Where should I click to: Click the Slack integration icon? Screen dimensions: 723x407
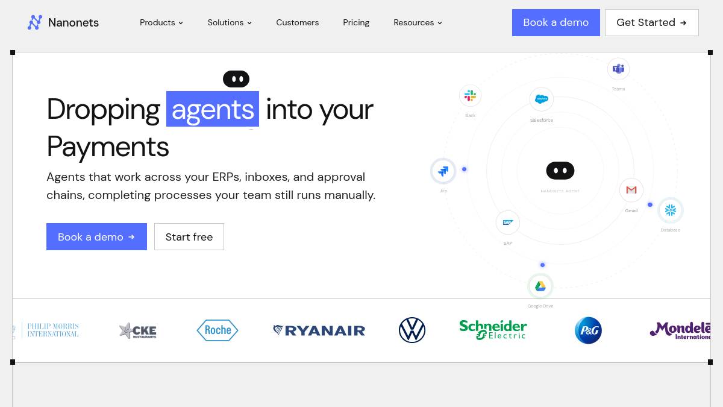pos(470,96)
